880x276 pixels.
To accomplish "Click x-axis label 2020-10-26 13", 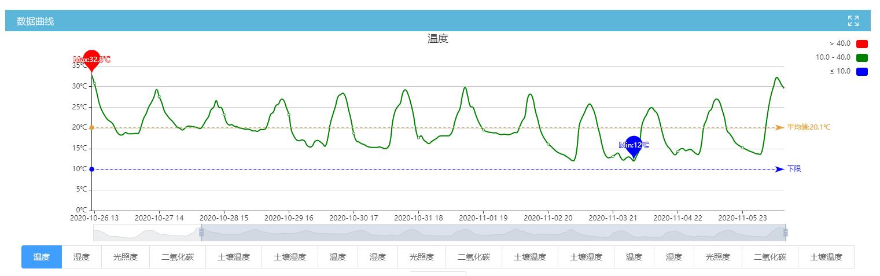I will (x=94, y=218).
